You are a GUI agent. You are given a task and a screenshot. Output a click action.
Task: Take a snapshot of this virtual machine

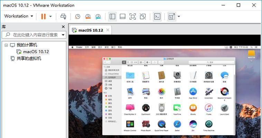(x=77, y=16)
